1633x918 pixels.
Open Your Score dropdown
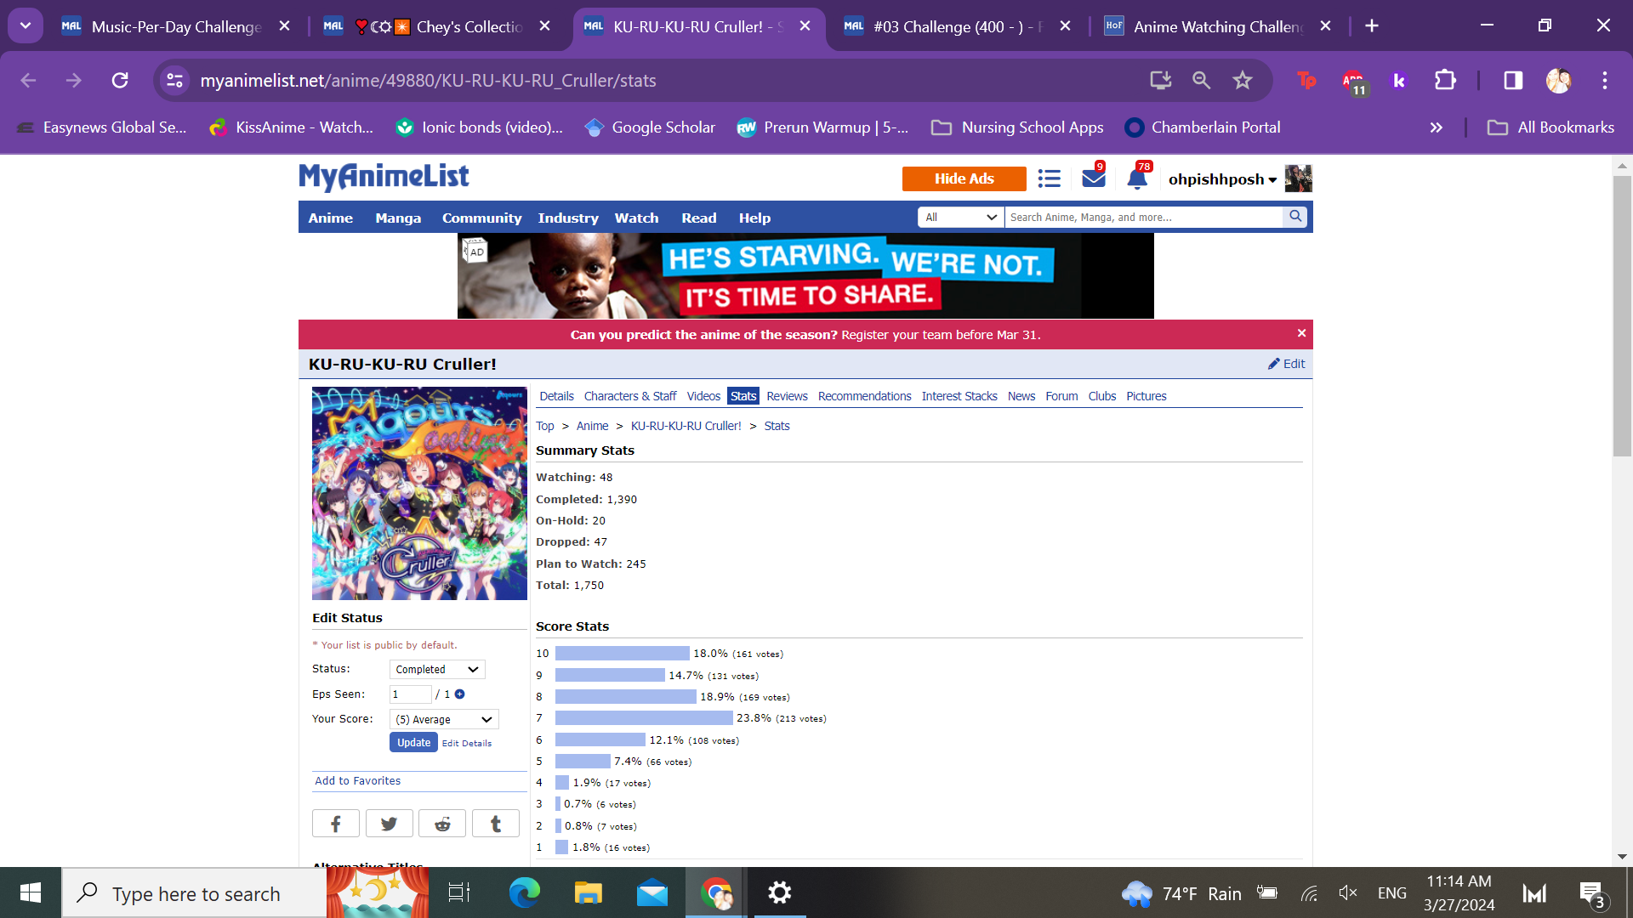pyautogui.click(x=444, y=720)
